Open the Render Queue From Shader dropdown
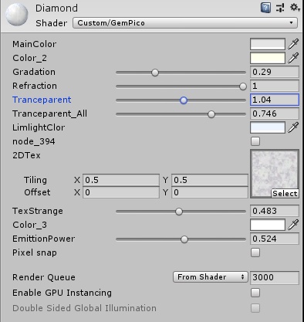This screenshot has width=304, height=322. [211, 277]
